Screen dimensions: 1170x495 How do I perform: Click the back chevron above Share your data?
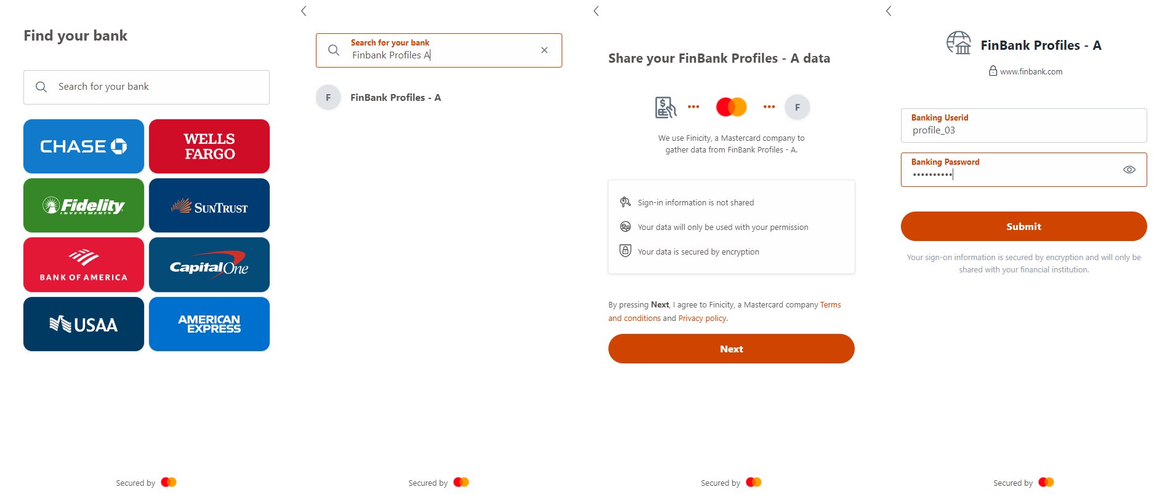[x=596, y=10]
